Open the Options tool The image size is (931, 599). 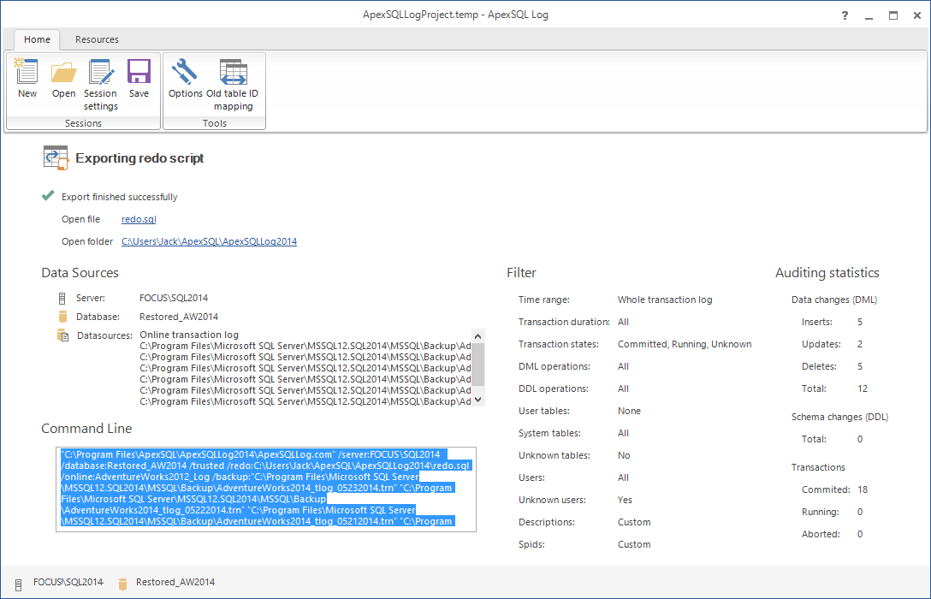pyautogui.click(x=185, y=79)
